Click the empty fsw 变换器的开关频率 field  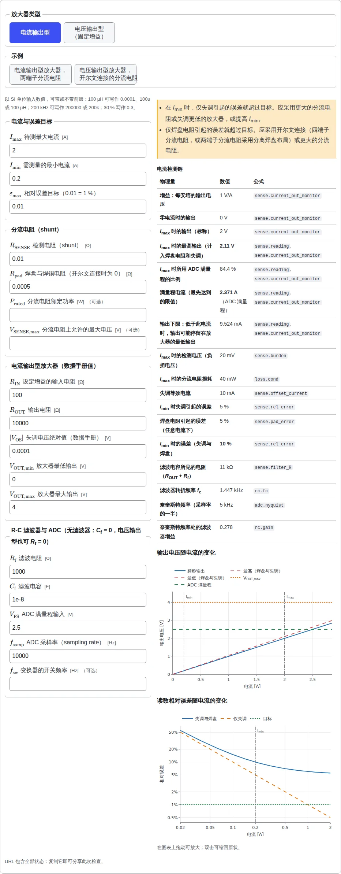78,684
